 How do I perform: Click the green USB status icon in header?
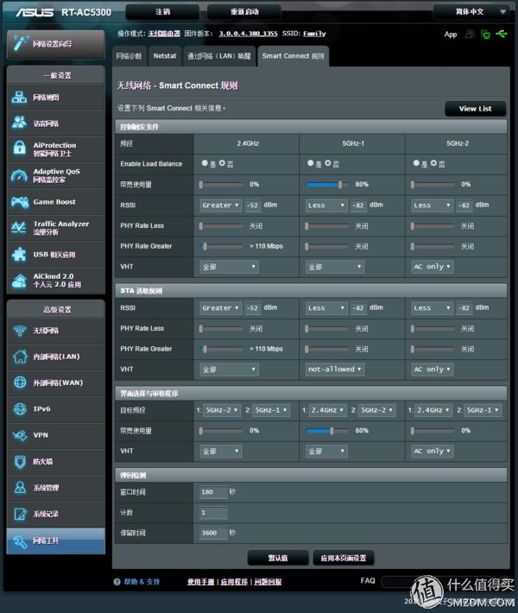pos(502,34)
